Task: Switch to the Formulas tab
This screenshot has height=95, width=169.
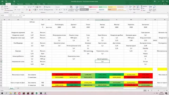Action: point(27,4)
